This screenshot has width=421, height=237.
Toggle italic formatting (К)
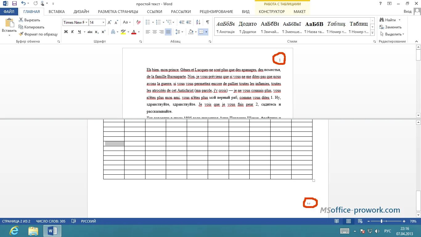tap(73, 32)
